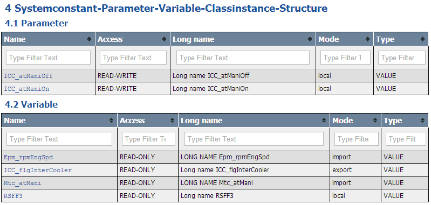
Task: Sort Variable table by Long name arrows
Action: pyautogui.click(x=324, y=121)
